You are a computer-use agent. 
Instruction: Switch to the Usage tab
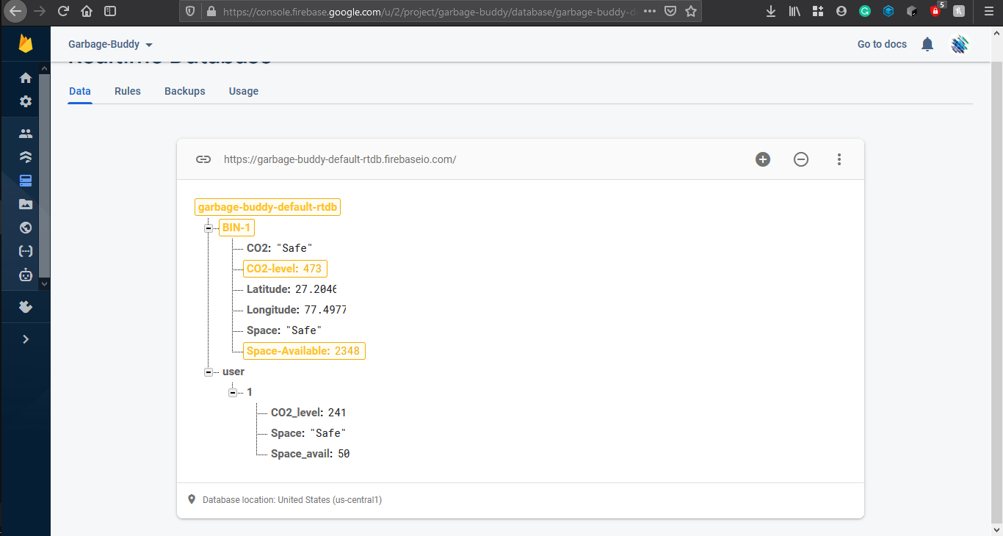tap(244, 91)
